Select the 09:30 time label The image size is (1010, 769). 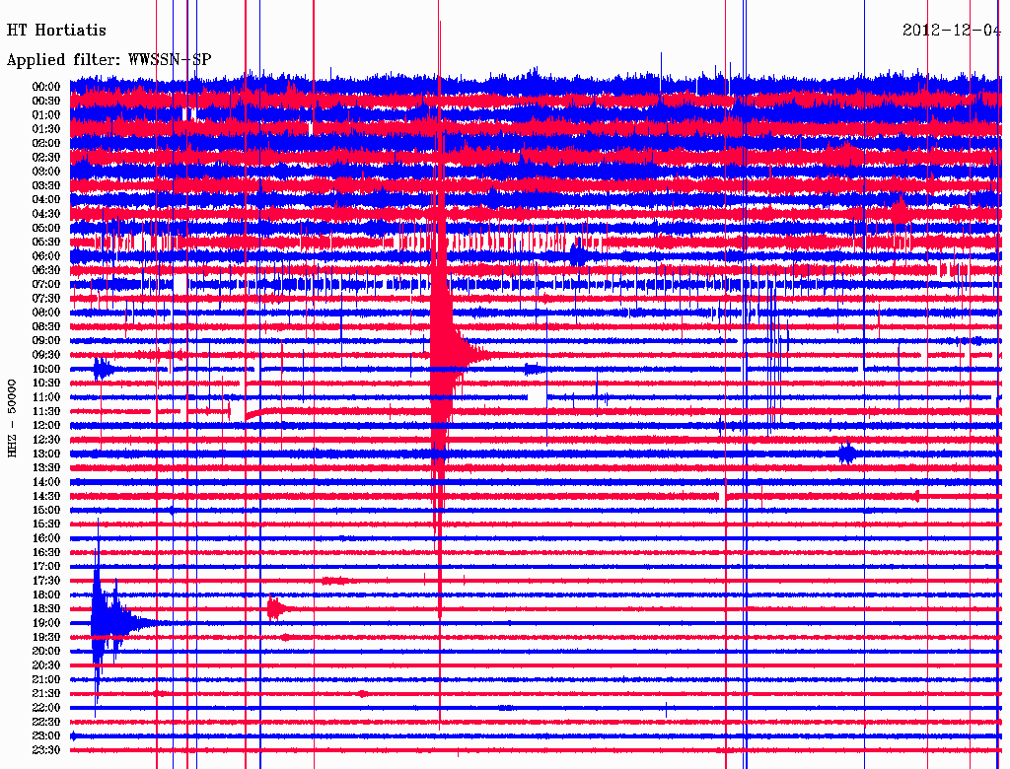pos(46,355)
